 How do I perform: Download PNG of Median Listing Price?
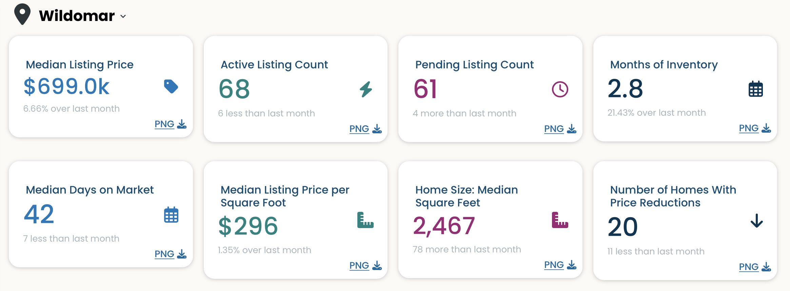click(x=171, y=124)
